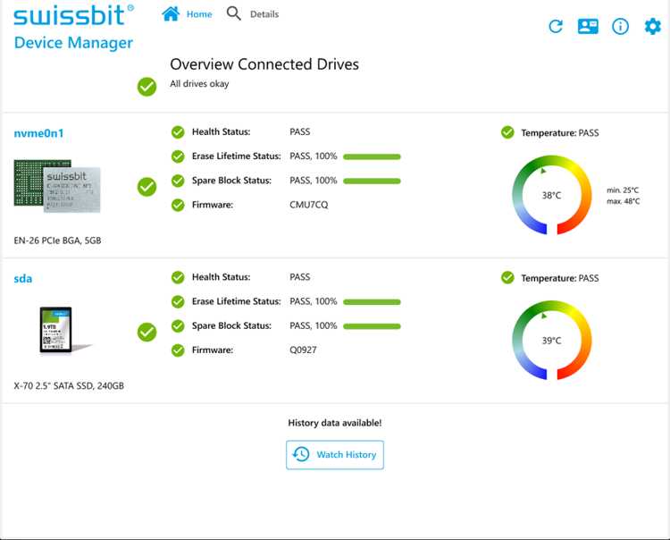Click the sda Firmware: label

pyautogui.click(x=213, y=350)
